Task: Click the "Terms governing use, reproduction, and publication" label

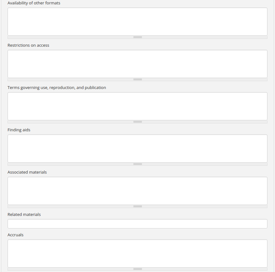Action: [57, 88]
